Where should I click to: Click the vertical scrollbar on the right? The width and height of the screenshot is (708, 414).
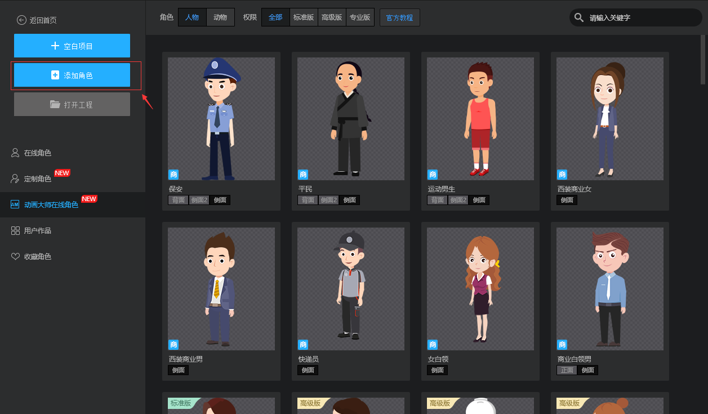point(702,56)
